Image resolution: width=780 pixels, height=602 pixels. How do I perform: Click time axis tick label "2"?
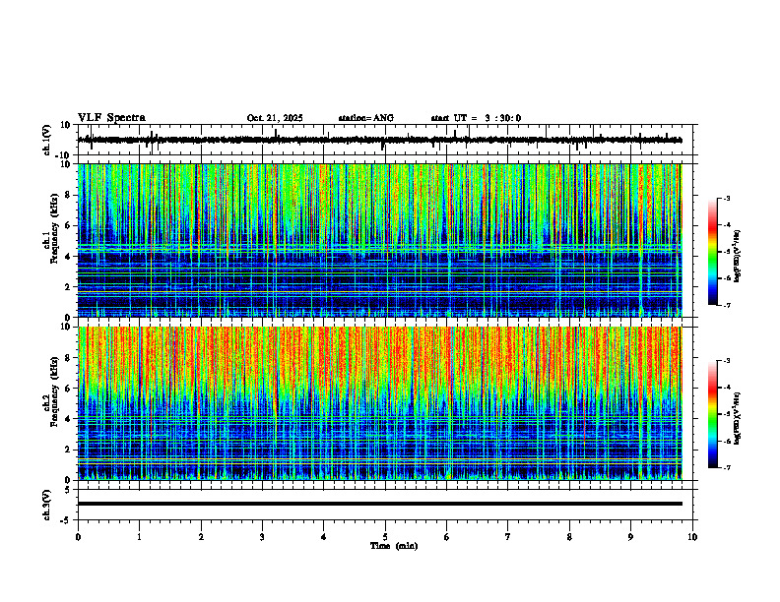pos(201,537)
